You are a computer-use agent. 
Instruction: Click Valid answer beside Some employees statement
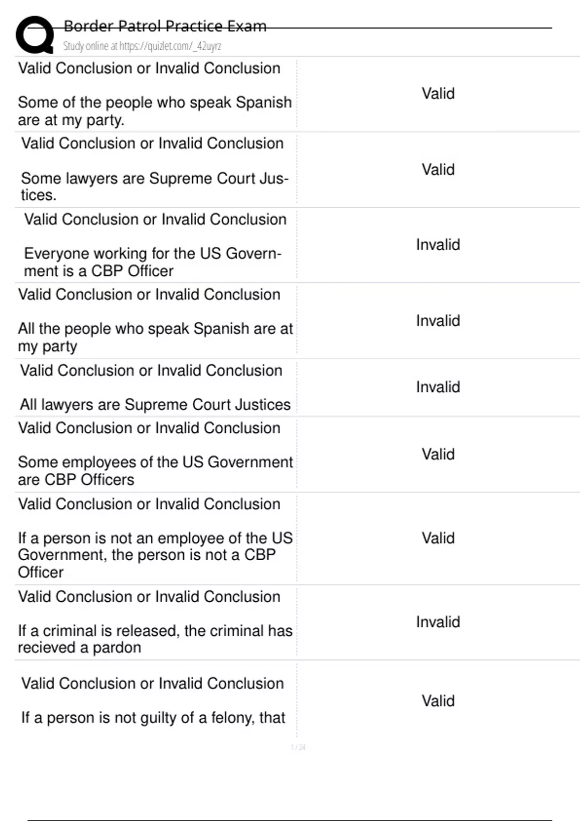pyautogui.click(x=438, y=454)
